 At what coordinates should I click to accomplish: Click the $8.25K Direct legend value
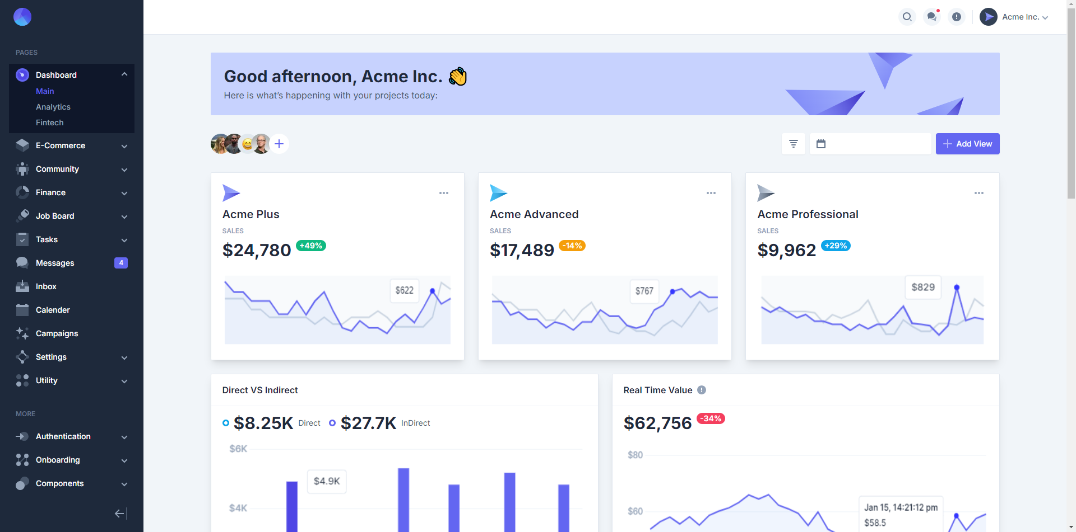[x=263, y=423]
